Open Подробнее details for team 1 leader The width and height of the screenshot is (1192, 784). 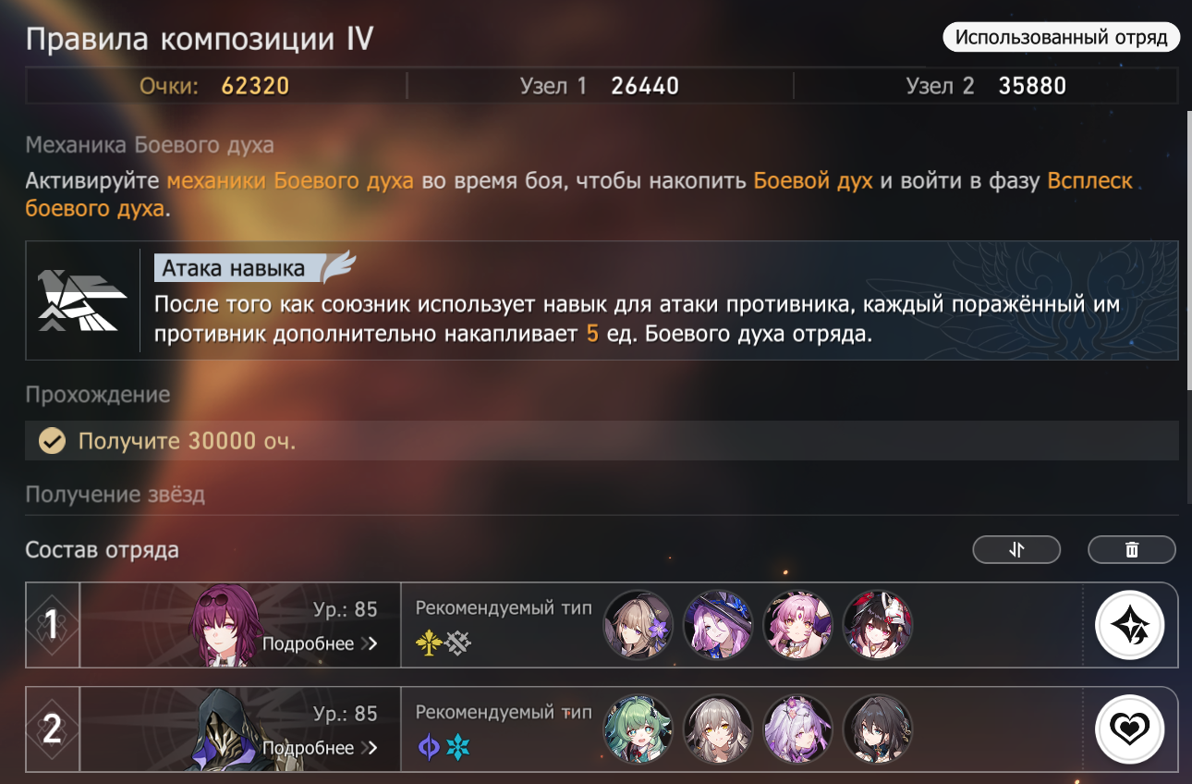(320, 643)
